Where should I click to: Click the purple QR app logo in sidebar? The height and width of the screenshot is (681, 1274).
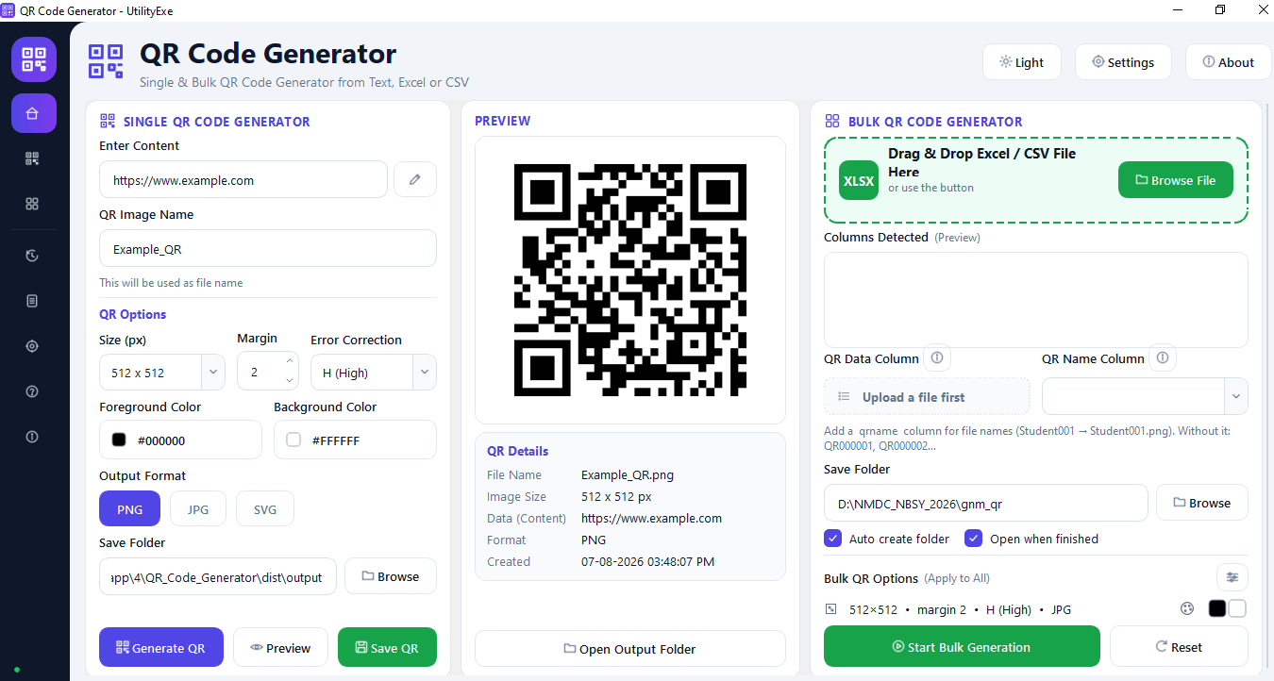click(34, 59)
